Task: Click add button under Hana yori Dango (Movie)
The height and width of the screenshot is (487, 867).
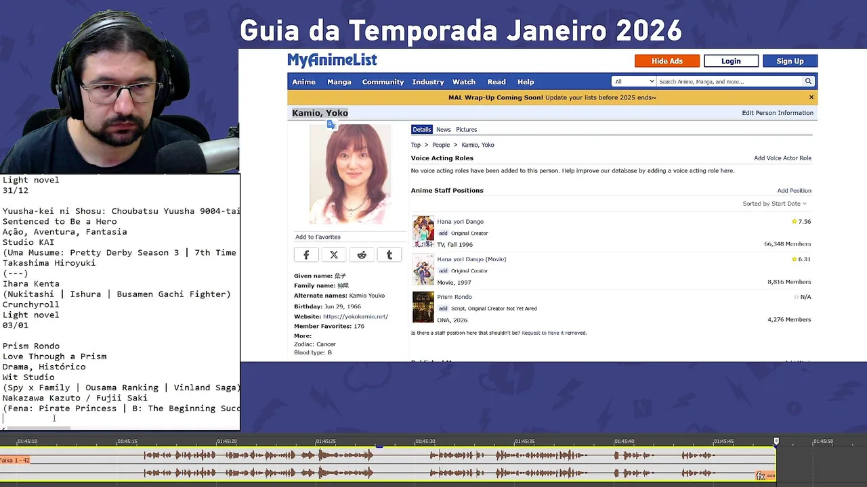Action: (x=443, y=271)
